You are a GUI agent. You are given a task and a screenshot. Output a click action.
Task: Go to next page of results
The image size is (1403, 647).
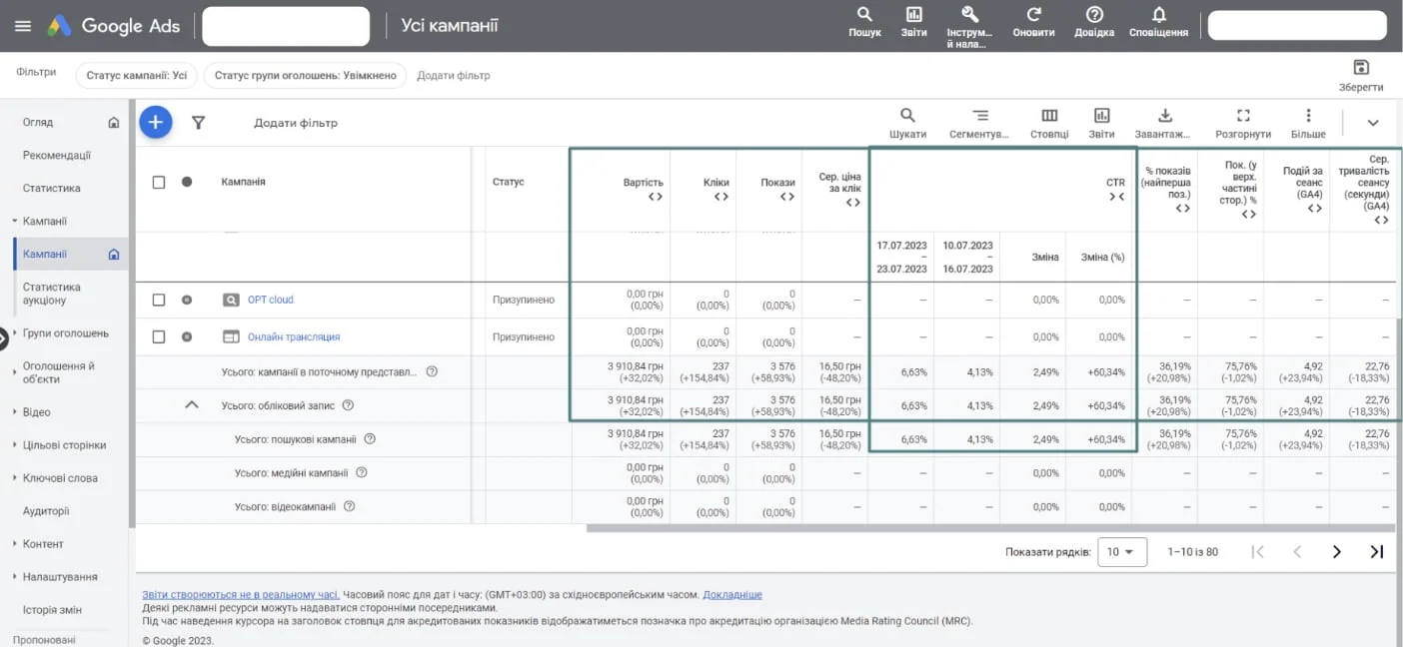pos(1337,552)
